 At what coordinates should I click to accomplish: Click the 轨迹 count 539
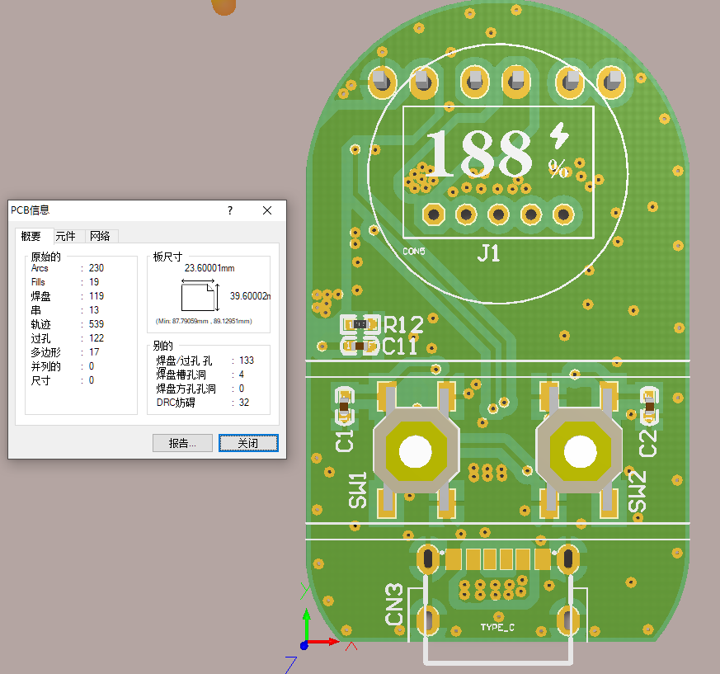(96, 324)
